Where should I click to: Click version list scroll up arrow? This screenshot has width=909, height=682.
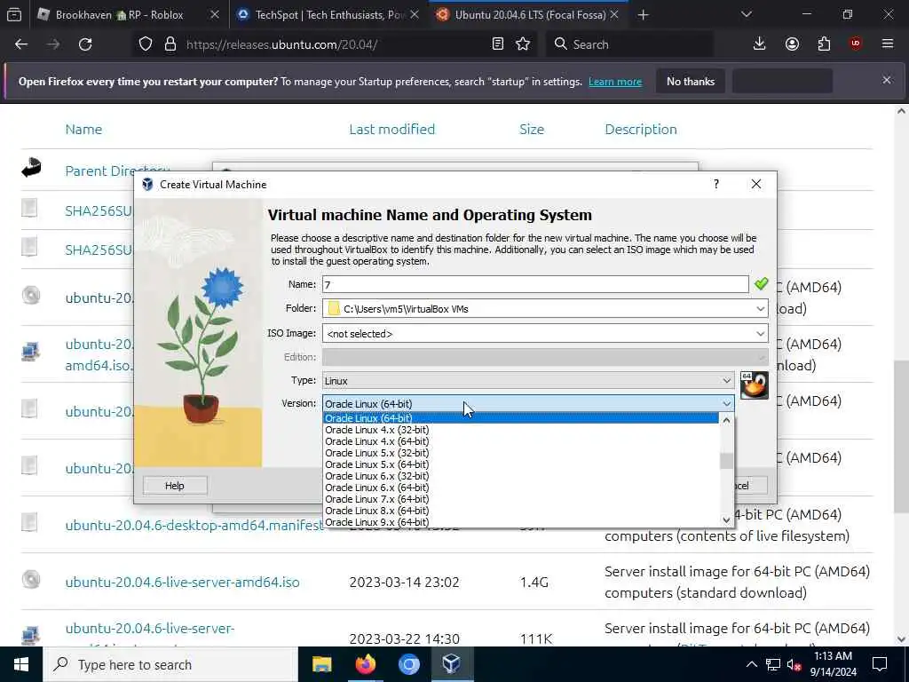(x=726, y=419)
